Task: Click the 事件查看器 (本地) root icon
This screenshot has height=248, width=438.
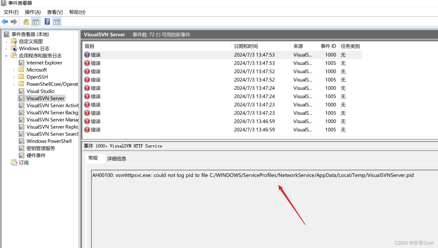Action: [7, 34]
